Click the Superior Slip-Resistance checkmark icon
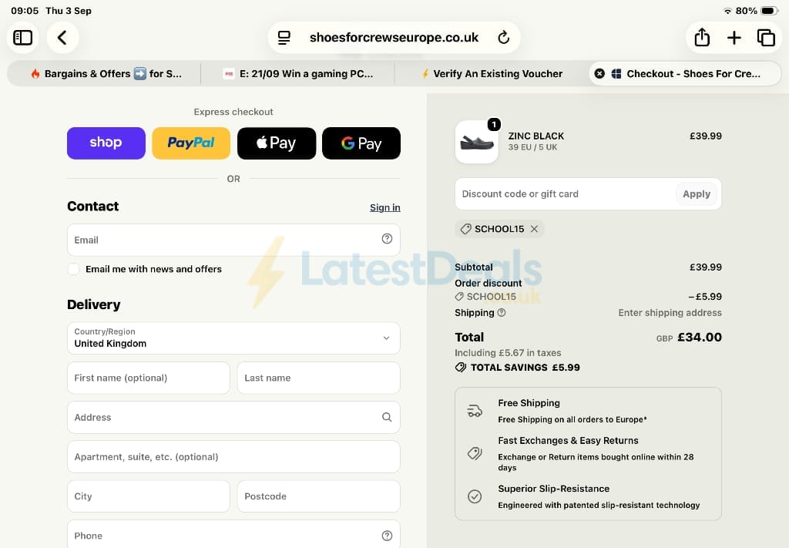 coord(475,496)
